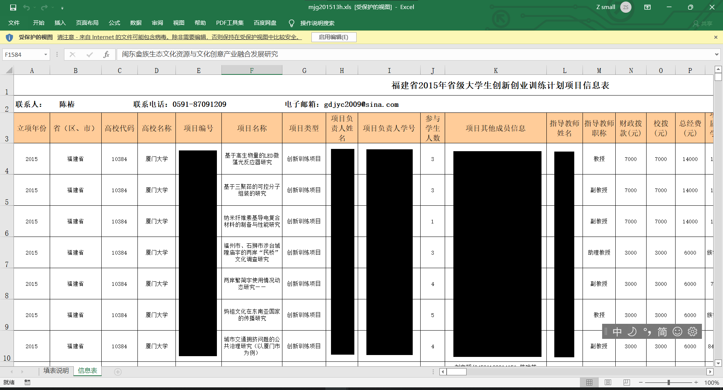Image resolution: width=723 pixels, height=390 pixels.
Task: Click cell 两岸繁简字使用情况动态研究
Action: (252, 284)
